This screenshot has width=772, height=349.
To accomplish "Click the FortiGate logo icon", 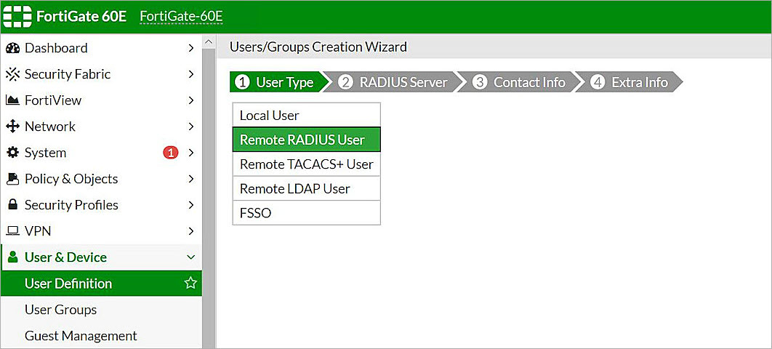I will coord(17,16).
